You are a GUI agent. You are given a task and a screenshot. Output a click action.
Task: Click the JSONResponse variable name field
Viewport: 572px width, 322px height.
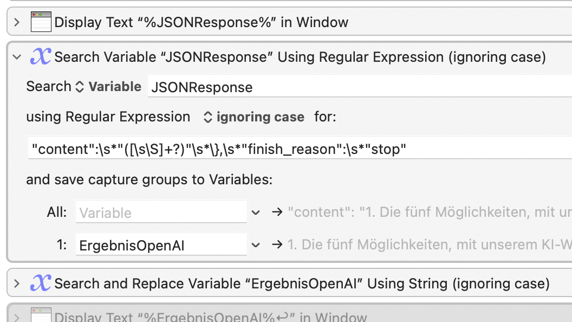360,87
